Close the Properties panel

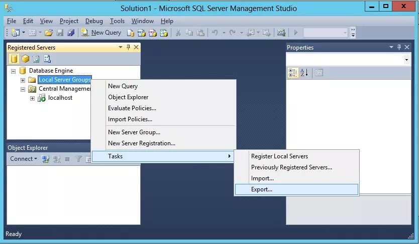point(407,47)
